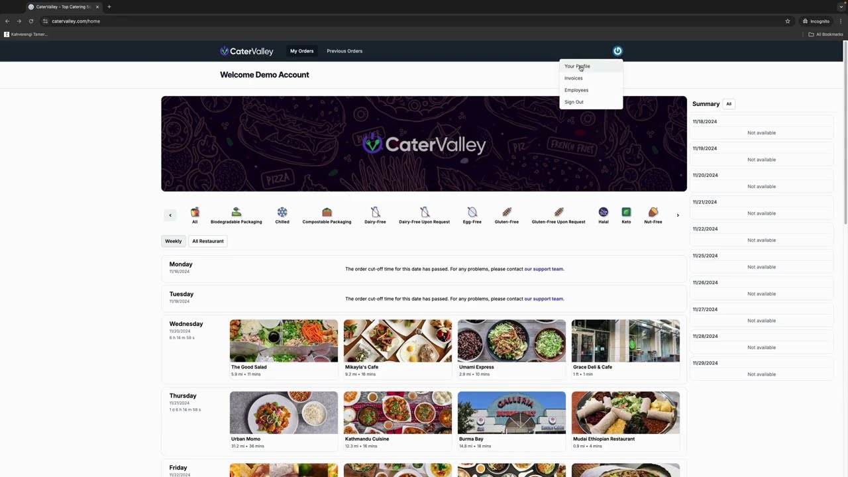
Task: Switch to All Restaurant view
Action: (208, 241)
